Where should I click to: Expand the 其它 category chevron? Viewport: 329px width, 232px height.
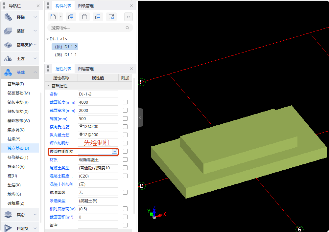[35, 214]
